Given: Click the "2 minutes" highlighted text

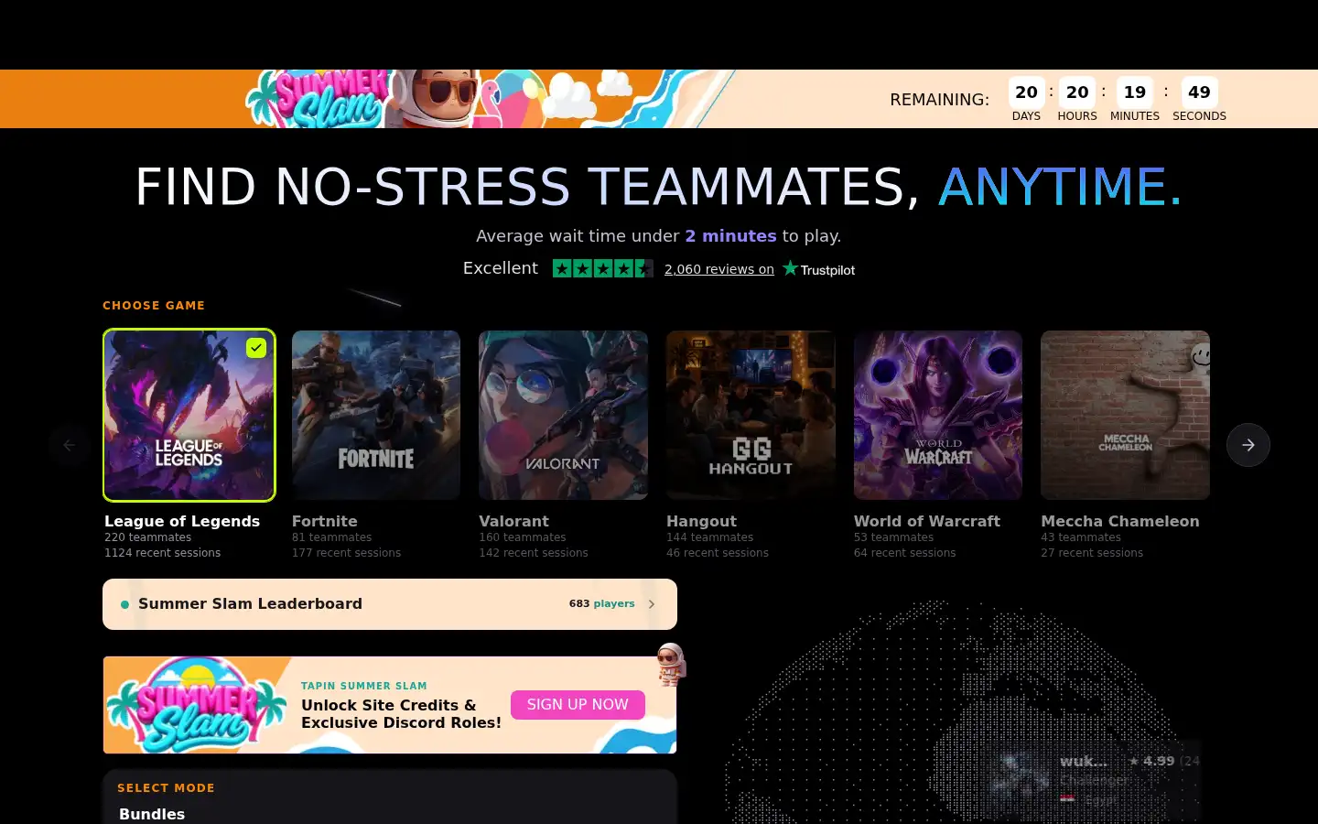Looking at the screenshot, I should (x=730, y=236).
